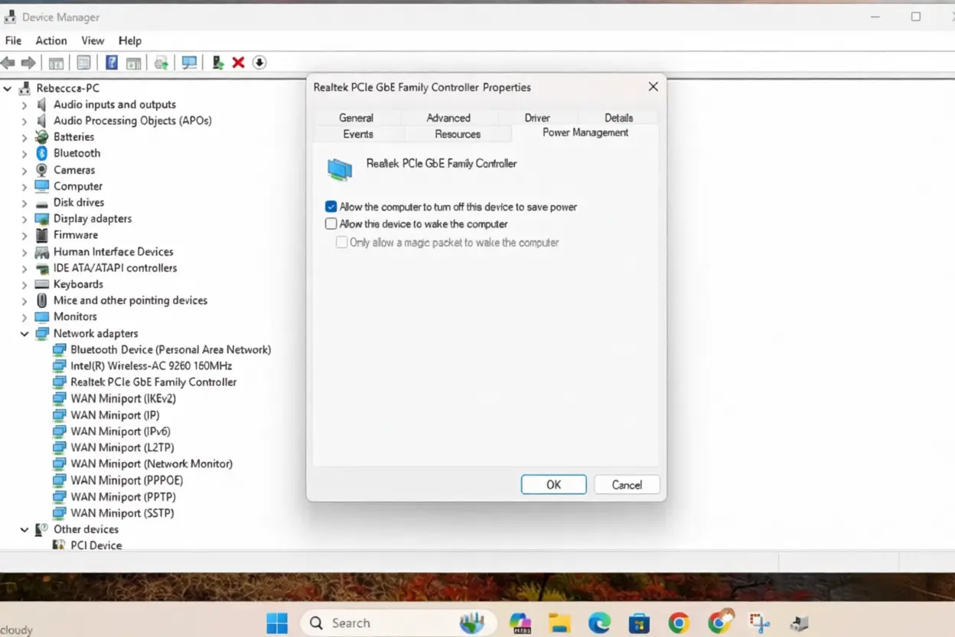Click the blue Help question mark icon

(112, 63)
